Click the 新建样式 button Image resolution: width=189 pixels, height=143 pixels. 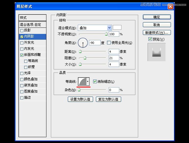click(x=157, y=32)
